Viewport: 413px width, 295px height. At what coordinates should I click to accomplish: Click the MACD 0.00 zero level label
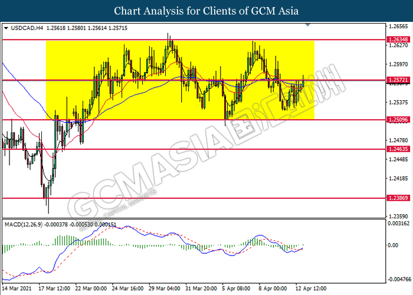pyautogui.click(x=393, y=245)
